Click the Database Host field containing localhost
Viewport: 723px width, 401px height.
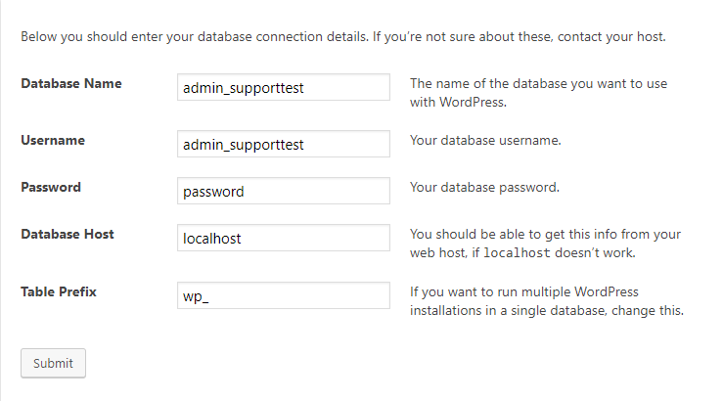[x=284, y=238]
